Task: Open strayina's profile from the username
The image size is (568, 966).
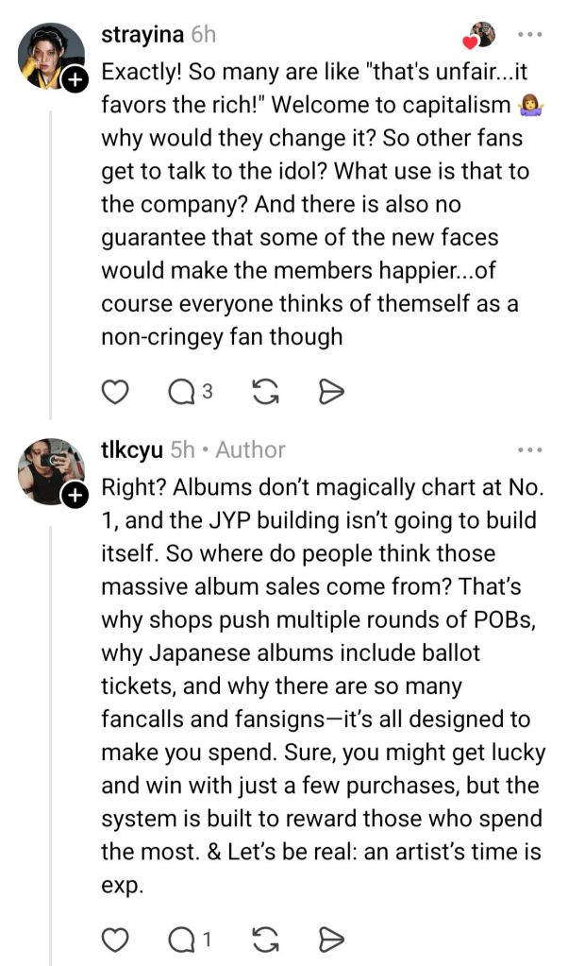Action: (142, 35)
